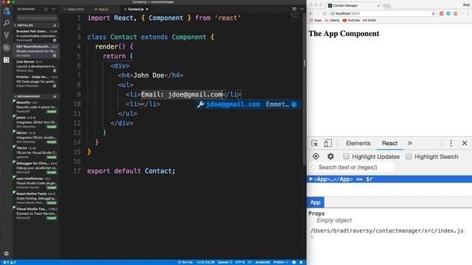Install the ESLint extension
472x265 pixels.
(x=52, y=142)
